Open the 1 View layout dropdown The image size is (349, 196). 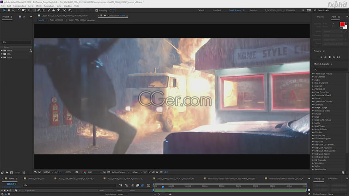(136, 172)
